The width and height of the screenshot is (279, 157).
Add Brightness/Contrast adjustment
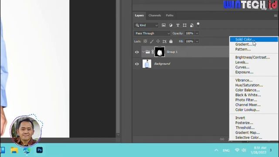click(254, 57)
